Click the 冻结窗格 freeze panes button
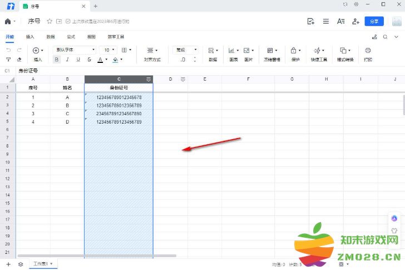Screen dimensions: 405x270 [x=271, y=53]
